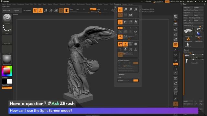Expand Activate Symmetry in the Transform popup

pos(124,60)
